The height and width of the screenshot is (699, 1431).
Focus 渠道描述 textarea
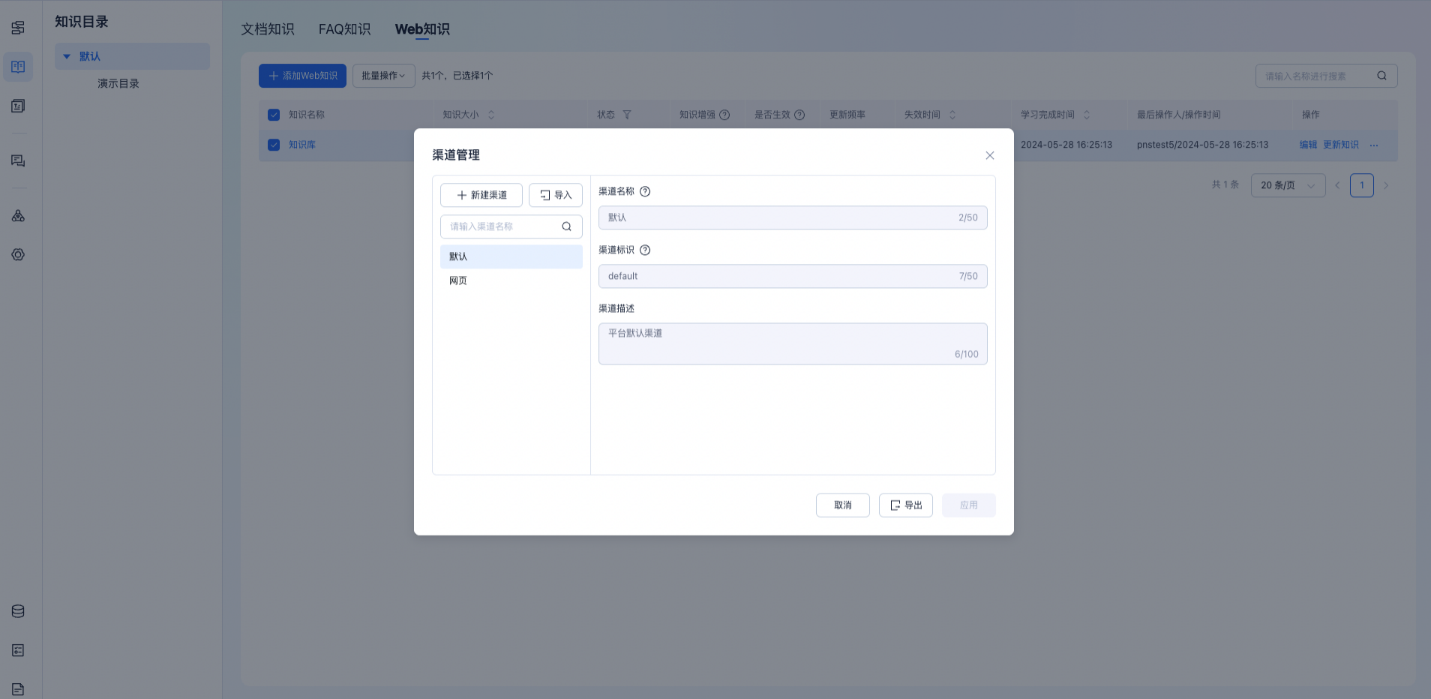click(x=793, y=343)
